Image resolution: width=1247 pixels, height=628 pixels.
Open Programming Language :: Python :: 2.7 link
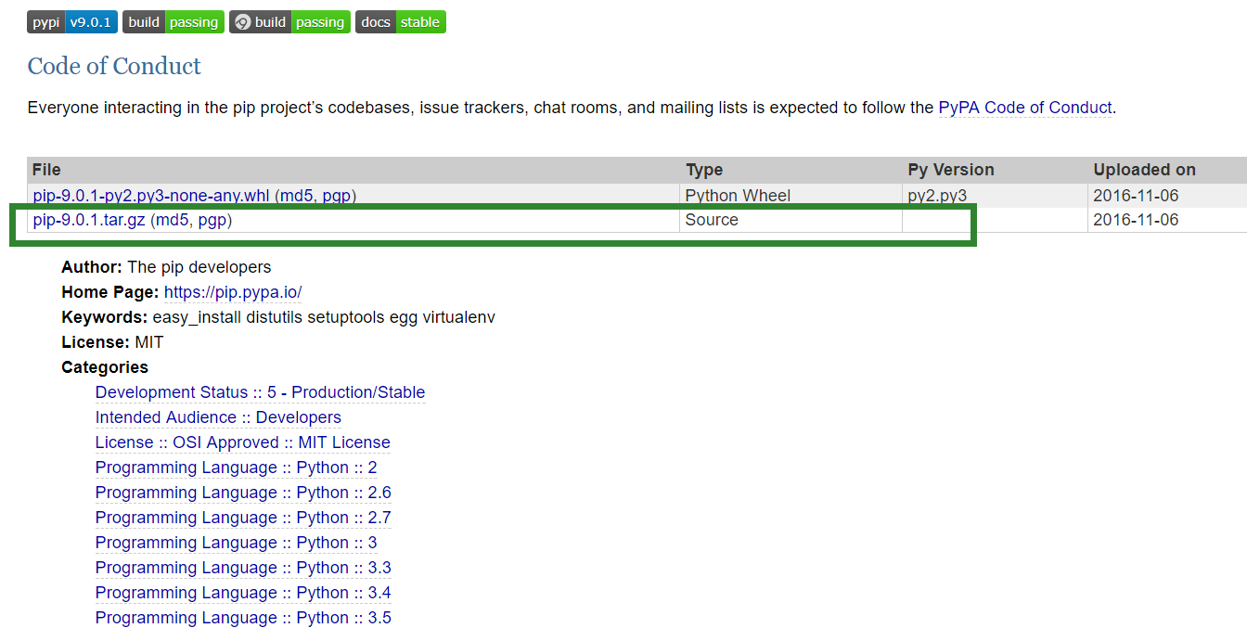pyautogui.click(x=243, y=518)
